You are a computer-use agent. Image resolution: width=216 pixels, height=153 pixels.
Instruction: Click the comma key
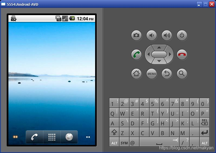[194, 142]
